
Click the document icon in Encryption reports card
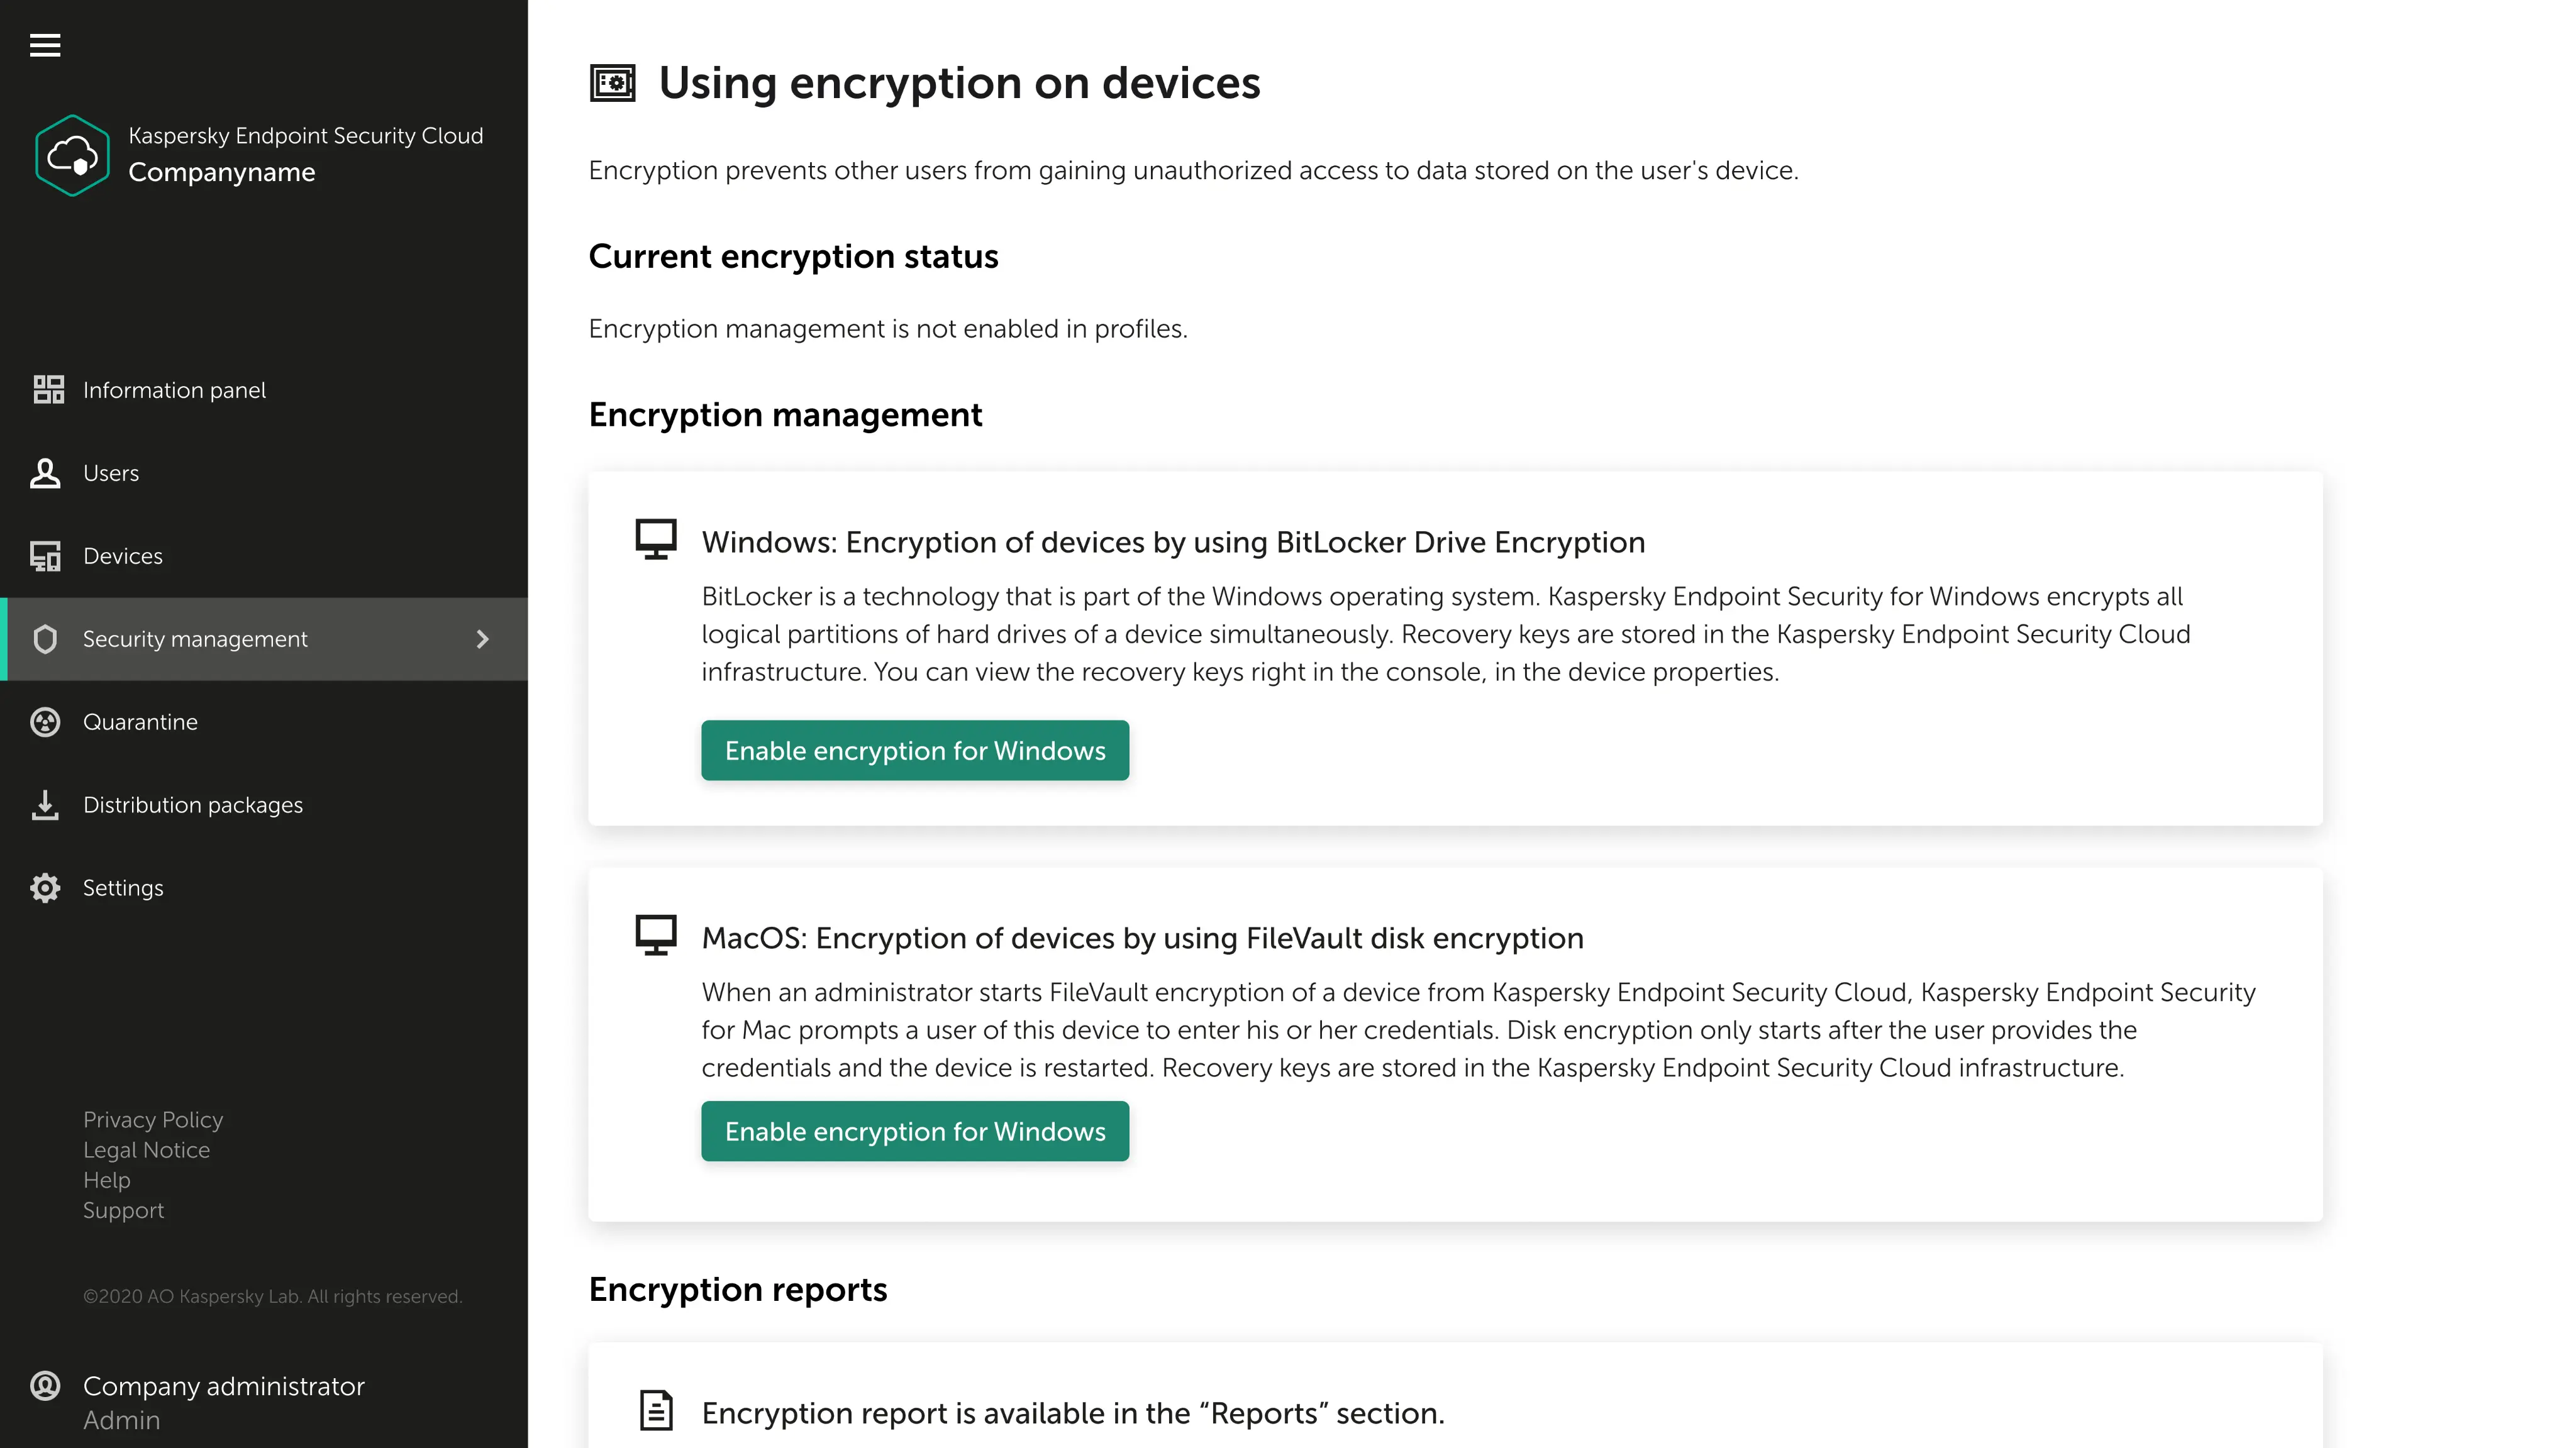[x=656, y=1411]
